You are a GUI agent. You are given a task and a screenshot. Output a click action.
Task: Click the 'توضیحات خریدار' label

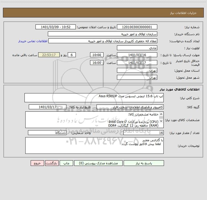tap(188, 146)
